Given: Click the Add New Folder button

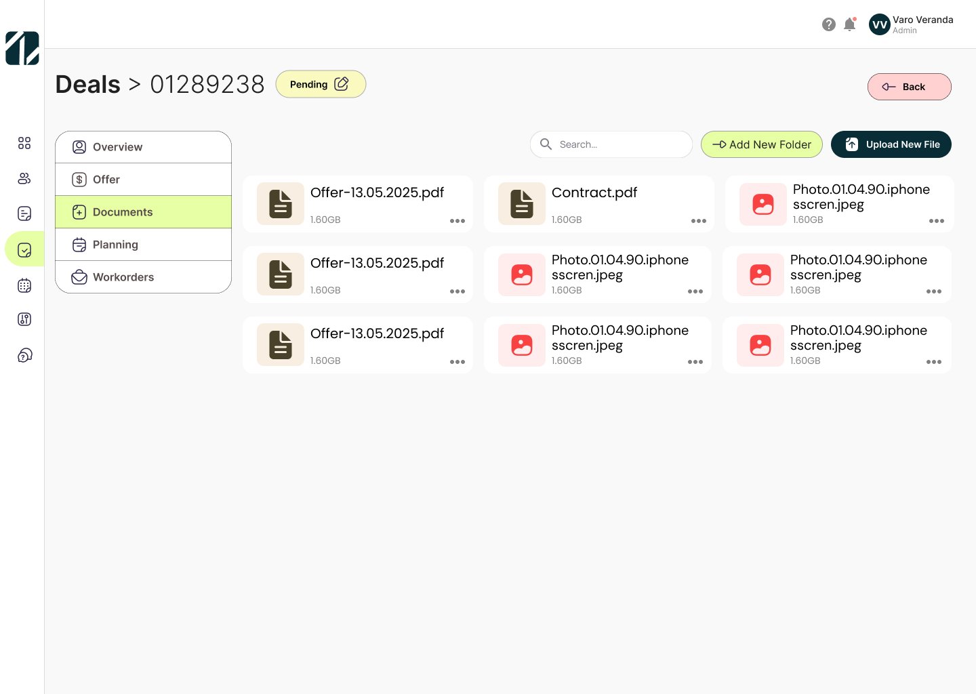Looking at the screenshot, I should 761,144.
